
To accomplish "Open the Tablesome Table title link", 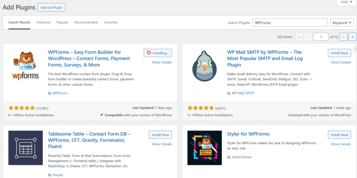I will point(89,140).
